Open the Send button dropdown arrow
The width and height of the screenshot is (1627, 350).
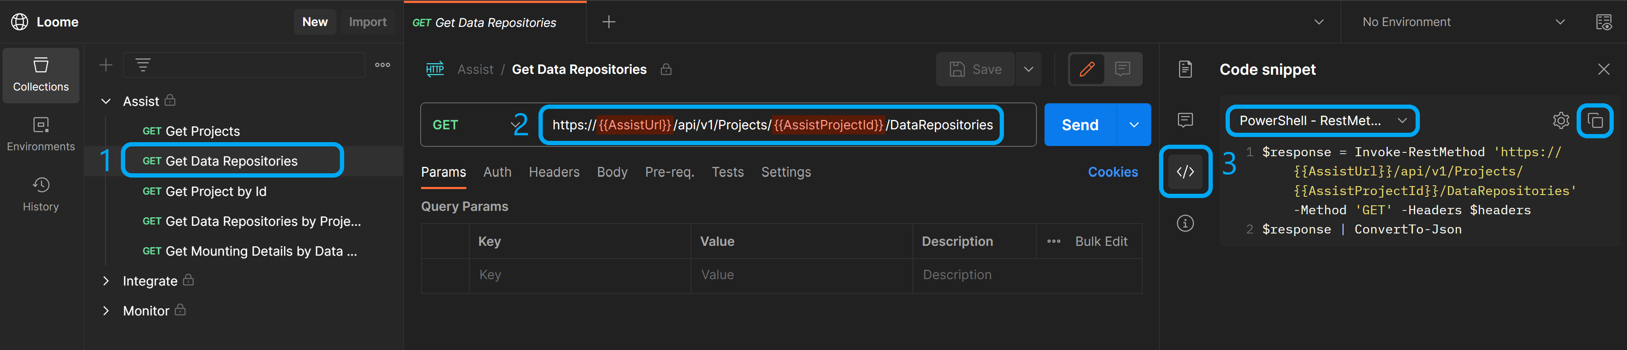click(1134, 125)
